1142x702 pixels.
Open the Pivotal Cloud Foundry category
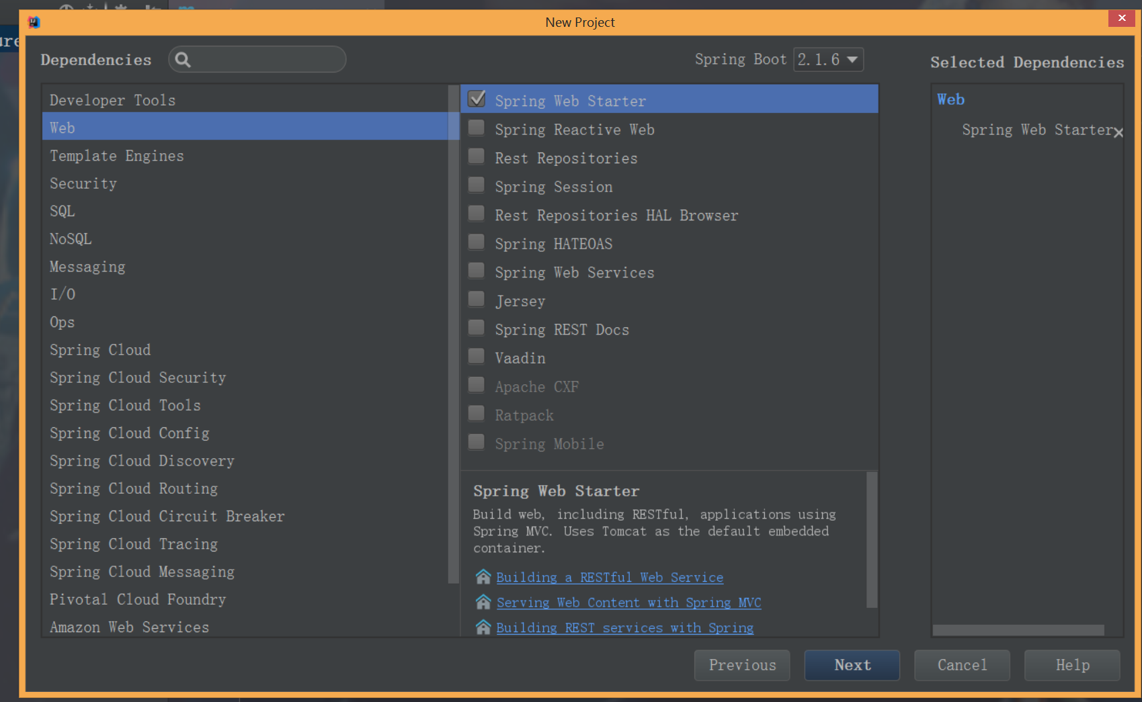245,600
